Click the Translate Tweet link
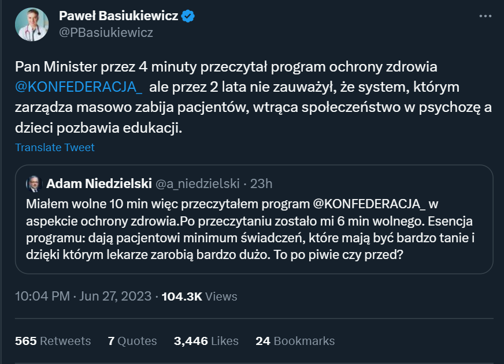Screen dimensions: 504x364 55,147
